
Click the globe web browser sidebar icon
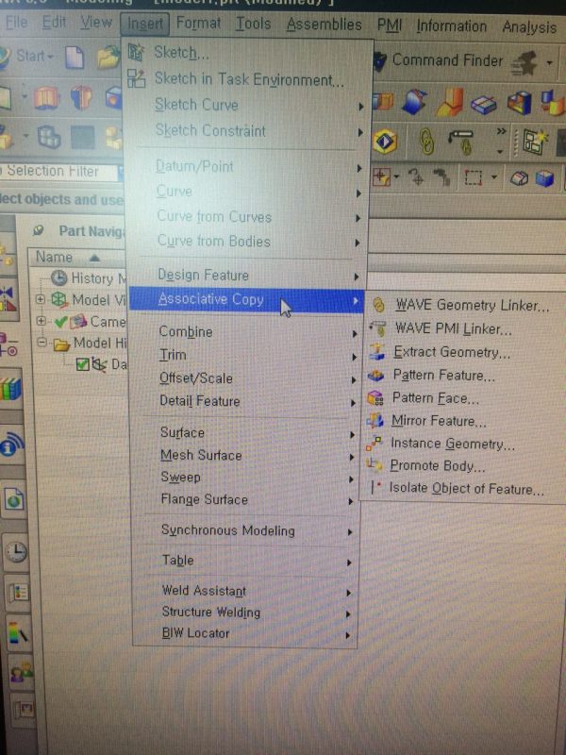tap(14, 500)
